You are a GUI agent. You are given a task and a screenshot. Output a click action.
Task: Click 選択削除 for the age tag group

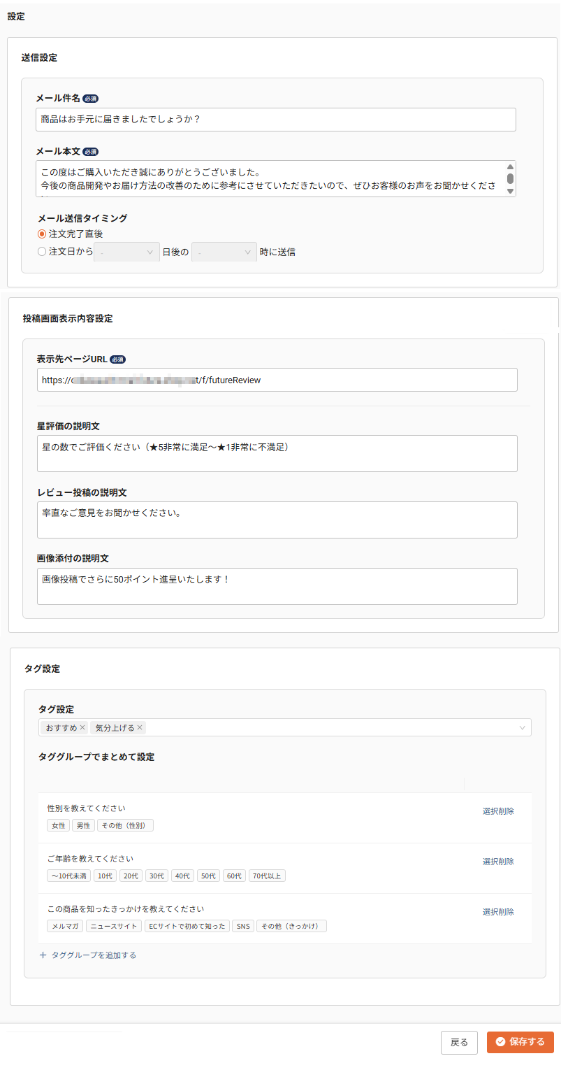click(498, 861)
